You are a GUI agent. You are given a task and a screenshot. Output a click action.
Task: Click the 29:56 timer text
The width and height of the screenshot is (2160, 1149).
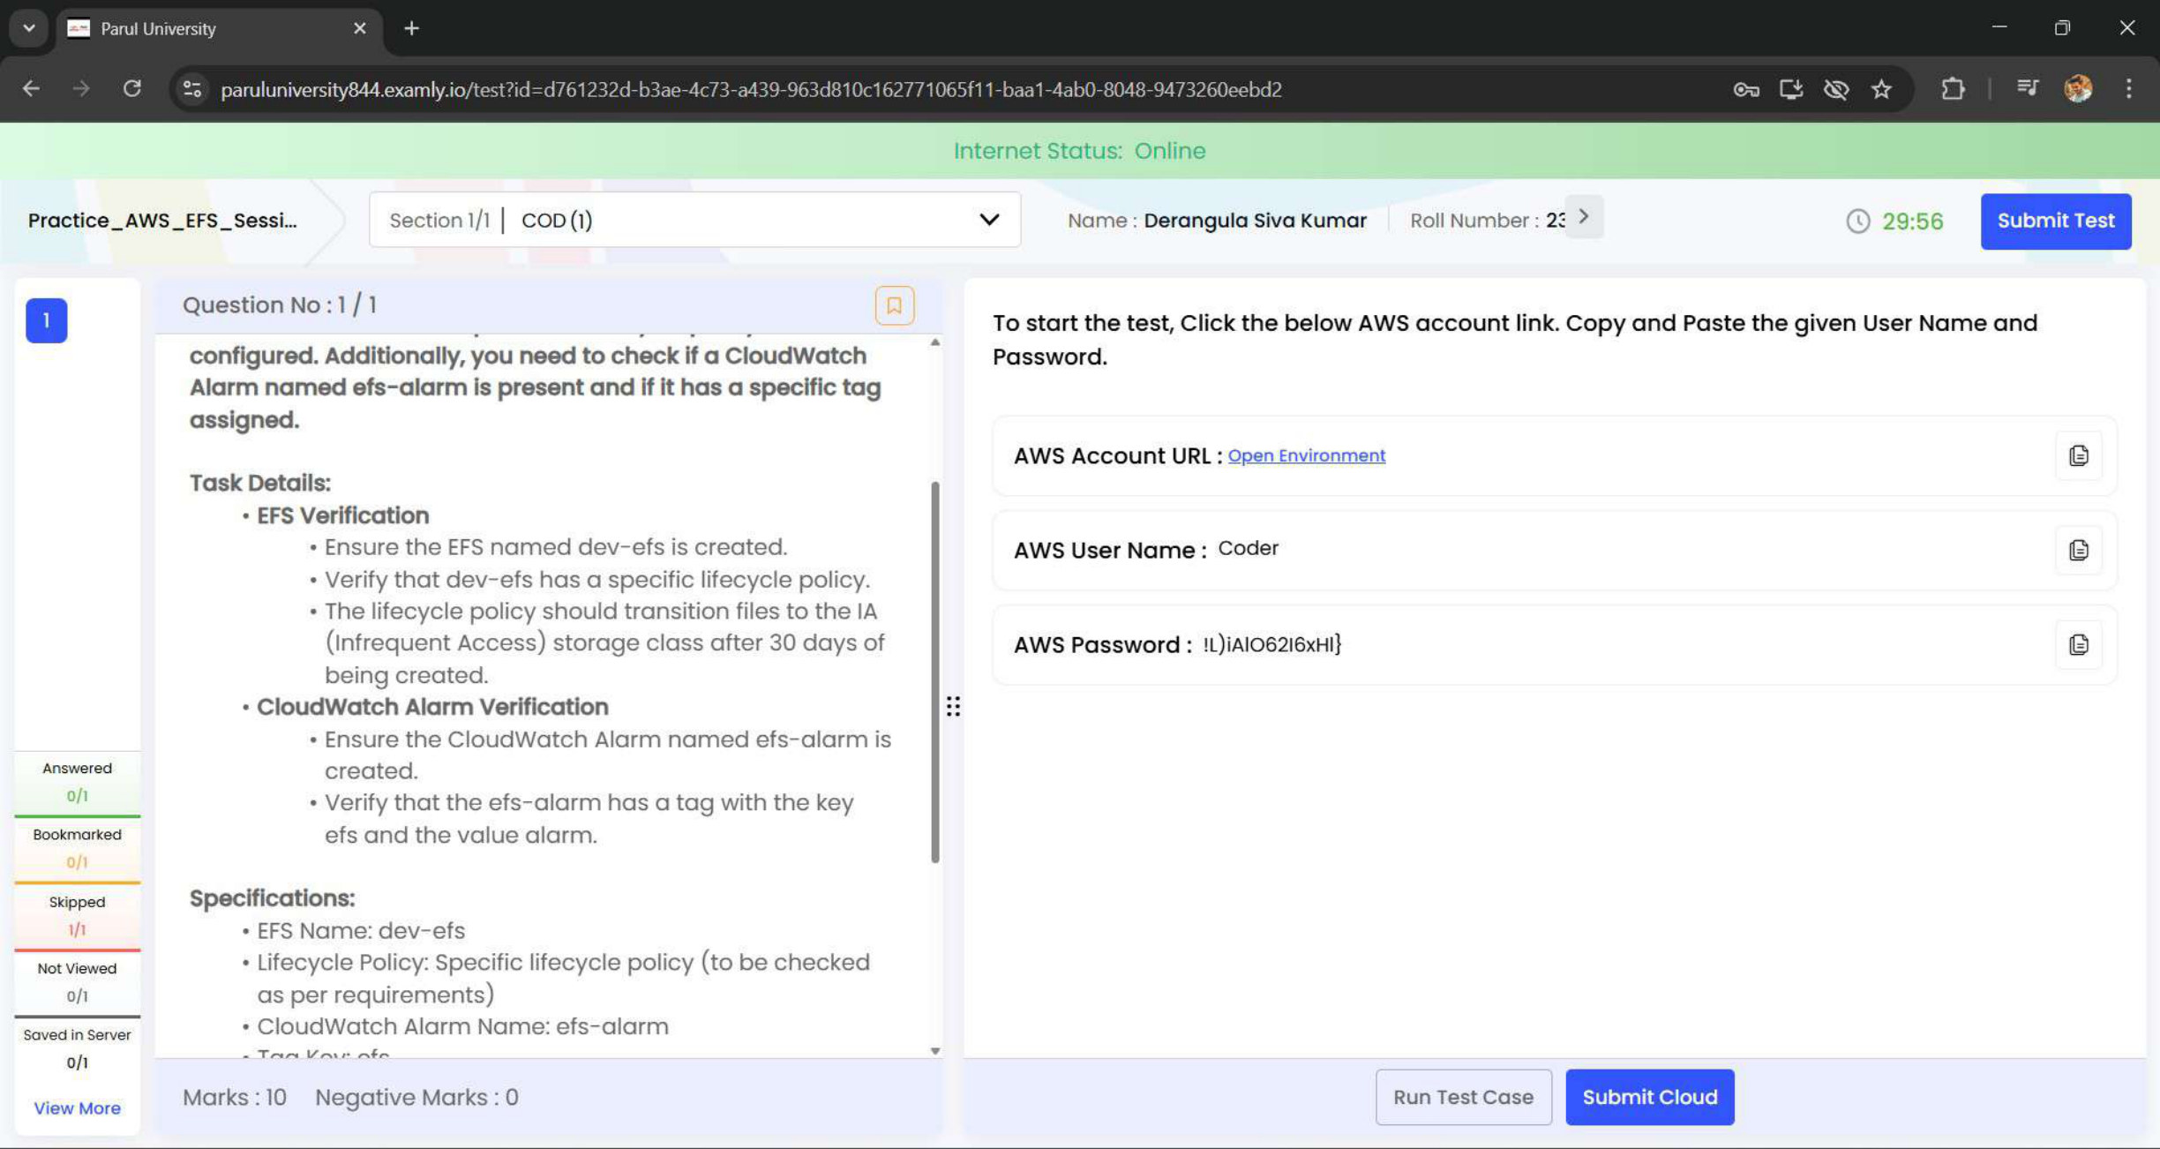click(1912, 221)
